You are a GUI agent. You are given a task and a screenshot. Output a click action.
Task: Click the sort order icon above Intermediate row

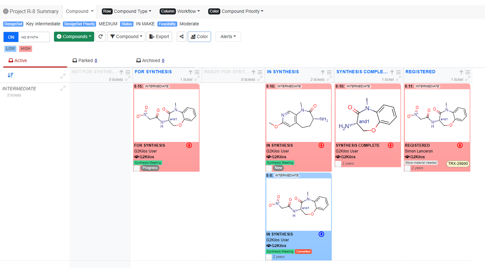coord(11,75)
